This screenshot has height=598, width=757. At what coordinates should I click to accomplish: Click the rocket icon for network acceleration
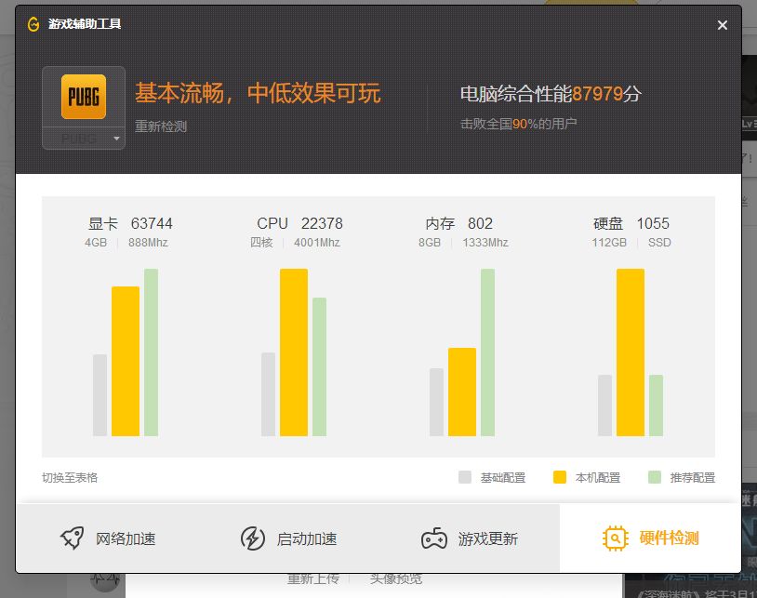tap(73, 538)
